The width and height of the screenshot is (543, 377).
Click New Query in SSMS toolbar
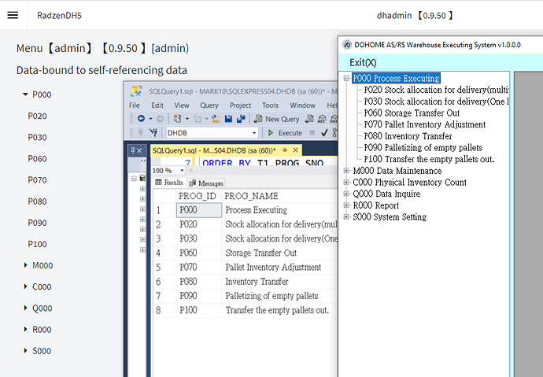point(277,119)
